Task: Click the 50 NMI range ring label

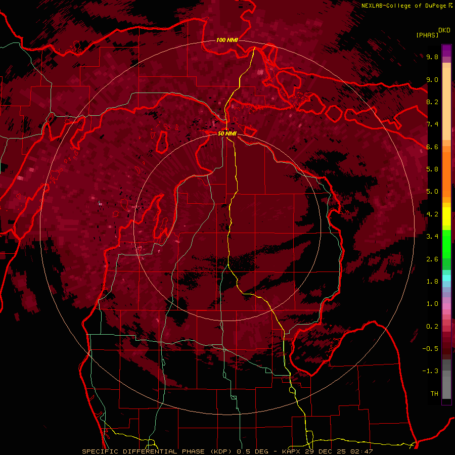Action: tap(227, 133)
